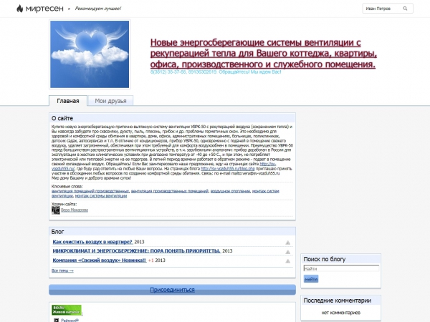Open the heart-shaped cloud site image
This screenshot has width=430, height=322.
(90, 54)
